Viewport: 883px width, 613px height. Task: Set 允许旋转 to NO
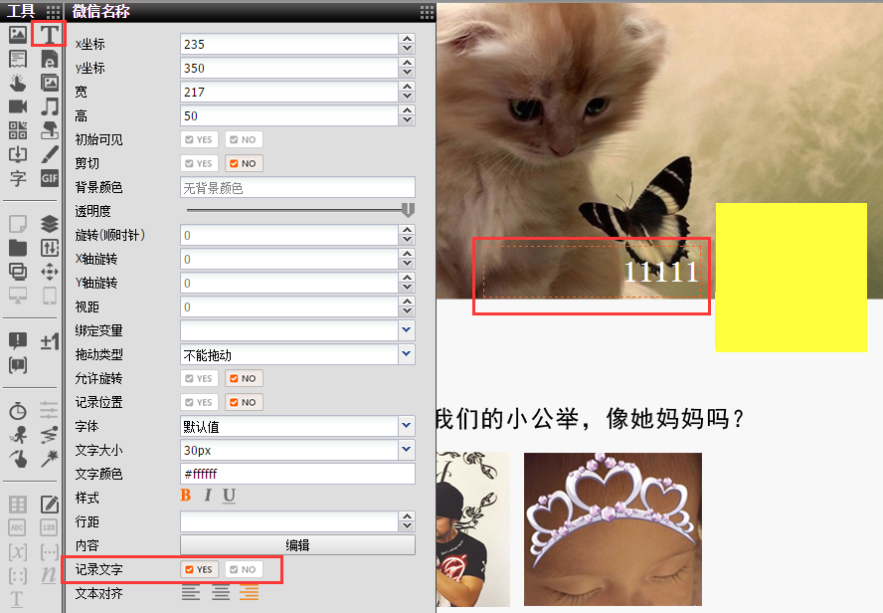click(x=244, y=378)
